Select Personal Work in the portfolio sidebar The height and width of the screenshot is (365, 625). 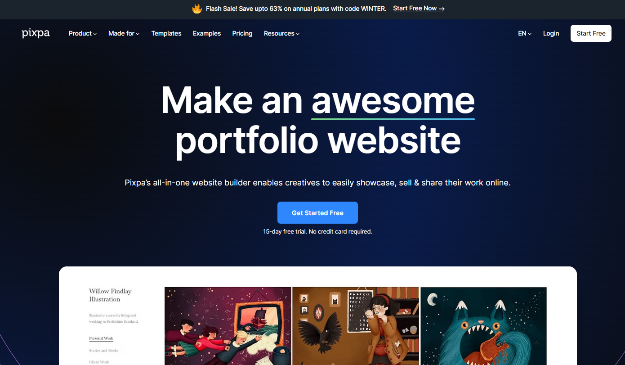click(x=101, y=338)
